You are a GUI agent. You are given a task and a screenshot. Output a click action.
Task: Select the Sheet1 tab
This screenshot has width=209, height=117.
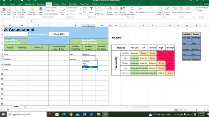coord(16,107)
